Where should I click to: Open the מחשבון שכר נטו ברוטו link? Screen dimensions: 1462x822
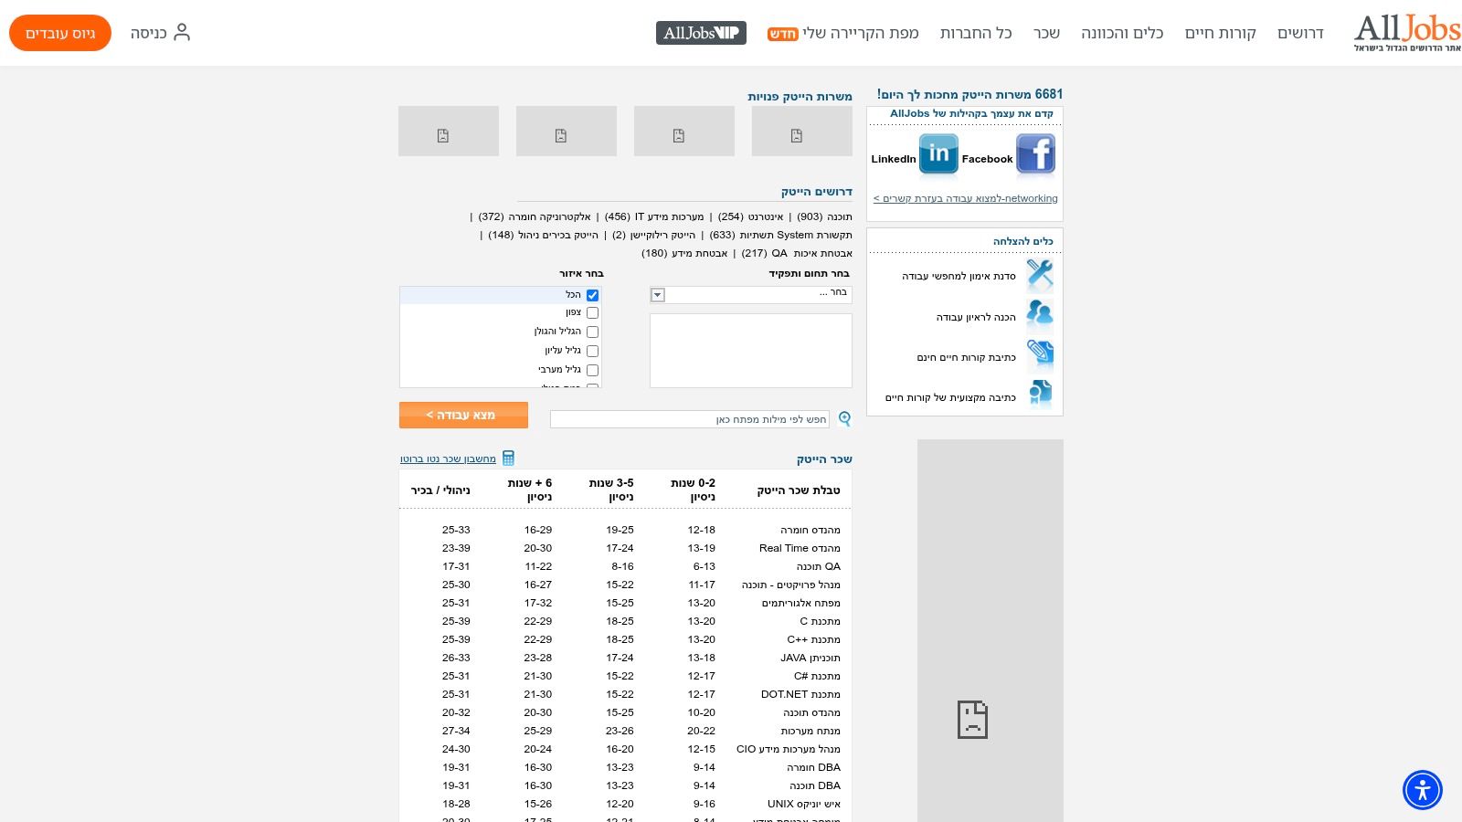pos(448,458)
